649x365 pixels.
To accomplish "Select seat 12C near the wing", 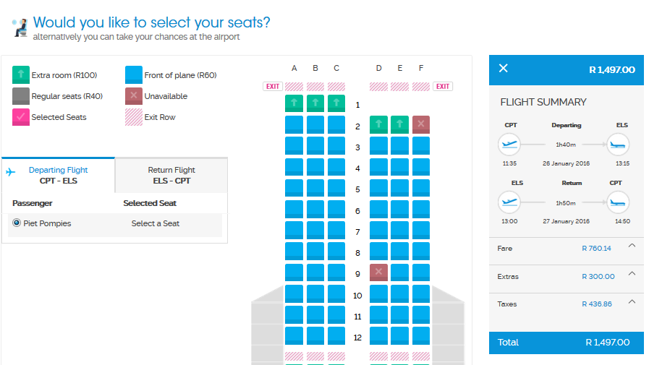I will tap(336, 335).
